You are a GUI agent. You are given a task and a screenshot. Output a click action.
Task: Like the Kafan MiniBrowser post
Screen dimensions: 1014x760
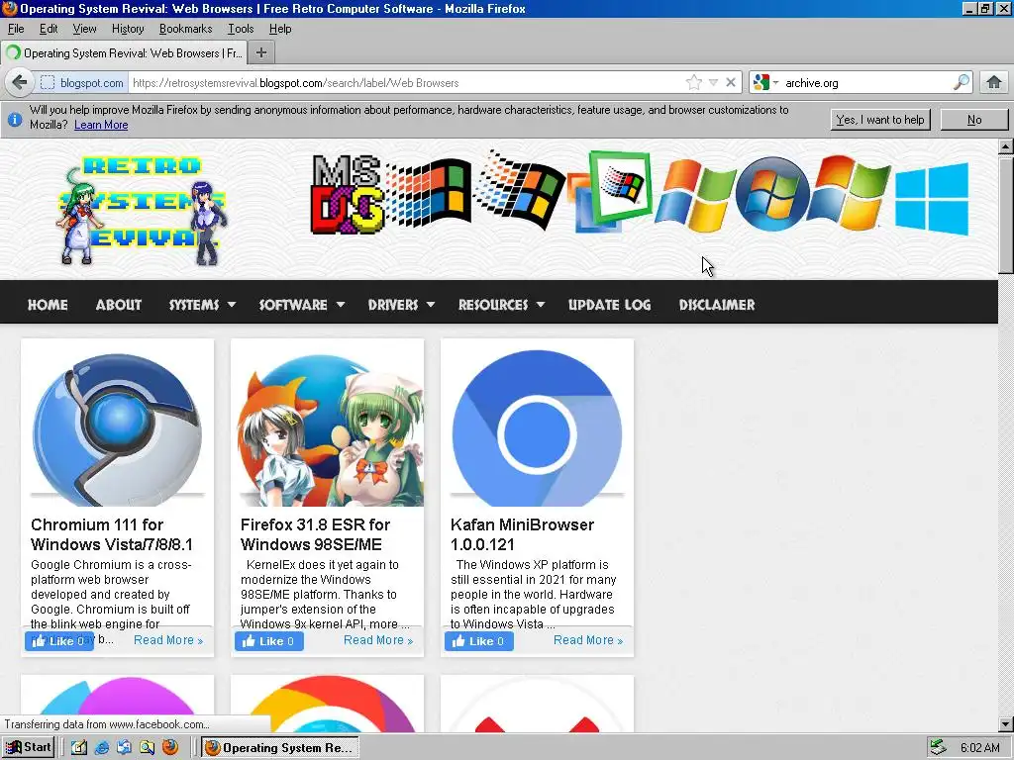(479, 641)
